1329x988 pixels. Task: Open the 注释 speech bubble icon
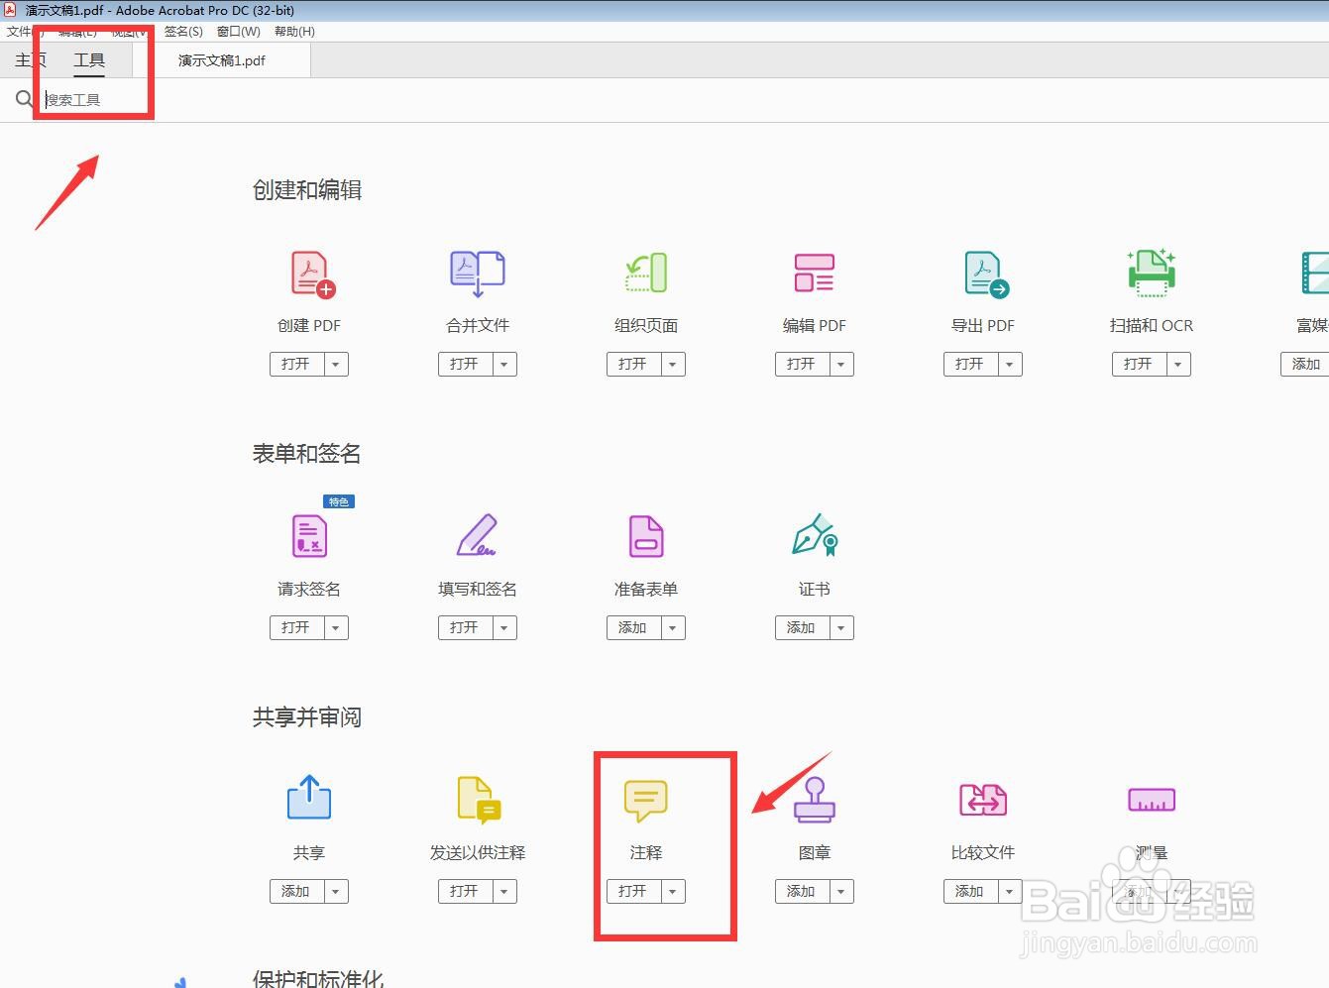[645, 800]
